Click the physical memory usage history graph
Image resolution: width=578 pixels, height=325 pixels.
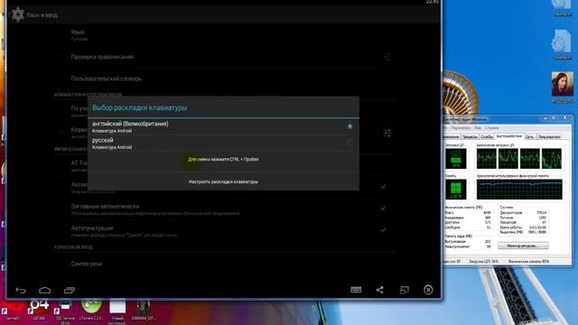(519, 190)
